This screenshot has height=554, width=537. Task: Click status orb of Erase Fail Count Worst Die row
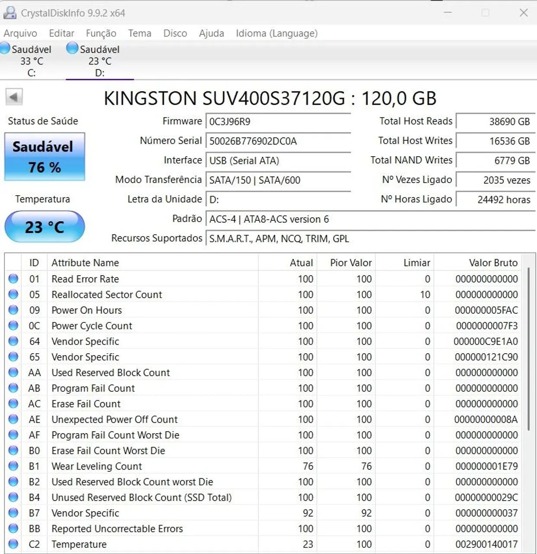13,450
